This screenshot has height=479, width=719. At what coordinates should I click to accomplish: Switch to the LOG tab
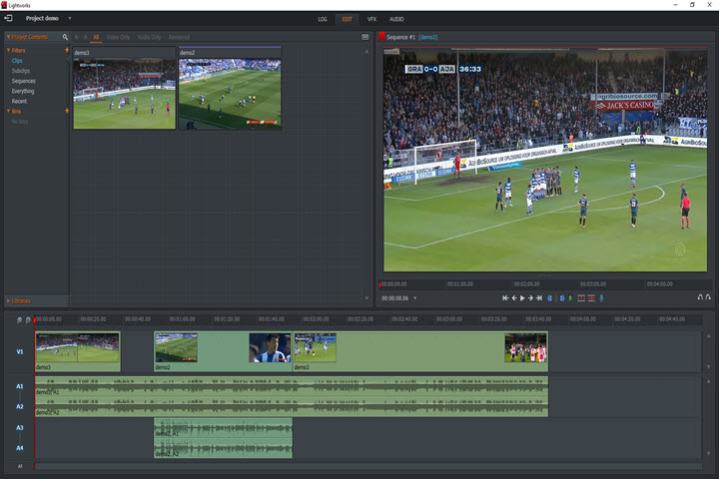(322, 19)
